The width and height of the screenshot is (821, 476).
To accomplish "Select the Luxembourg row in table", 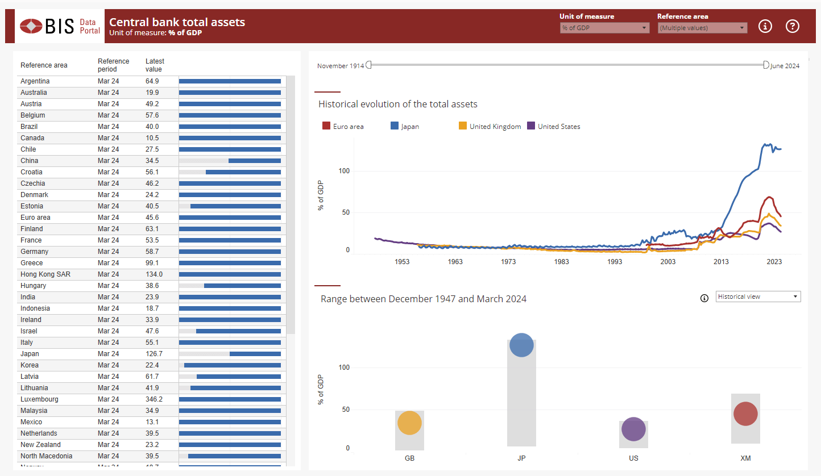I will (x=39, y=399).
